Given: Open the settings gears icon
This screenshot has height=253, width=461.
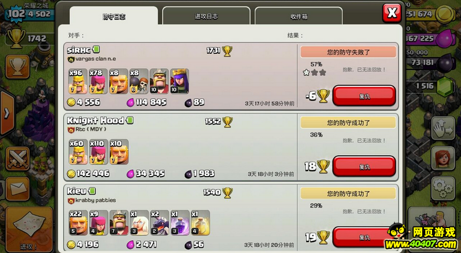Looking at the screenshot, I should (x=443, y=188).
